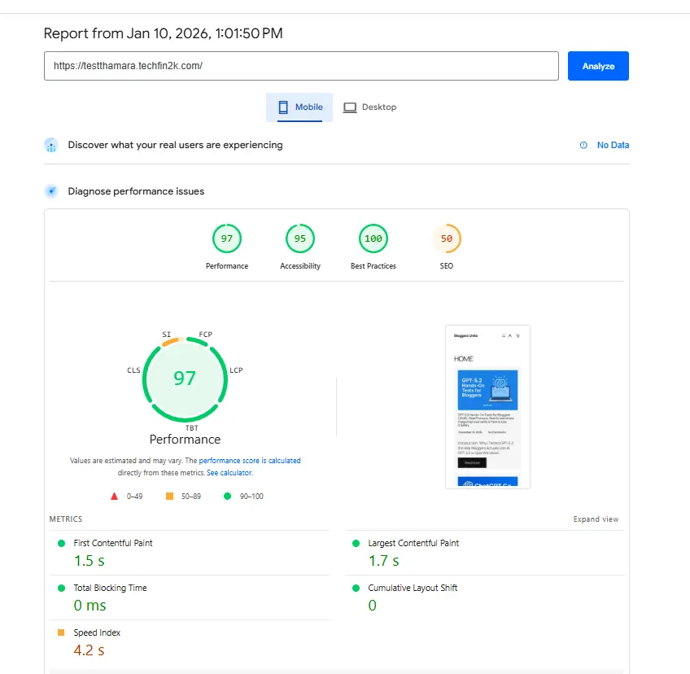This screenshot has width=690, height=674.
Task: Switch to the Desktop tab
Action: click(369, 107)
